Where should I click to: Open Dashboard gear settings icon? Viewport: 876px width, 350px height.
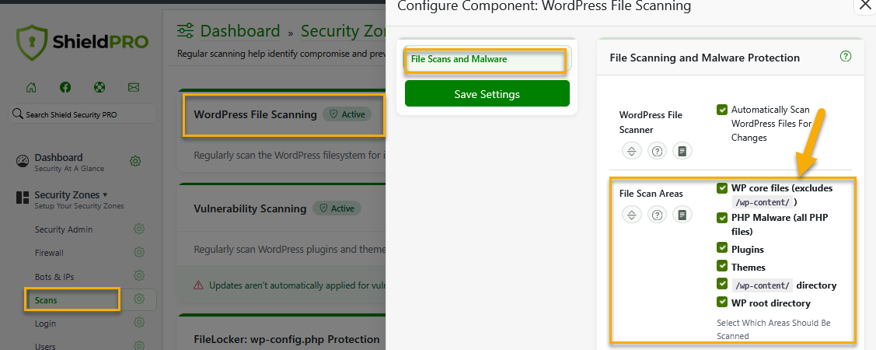point(135,161)
